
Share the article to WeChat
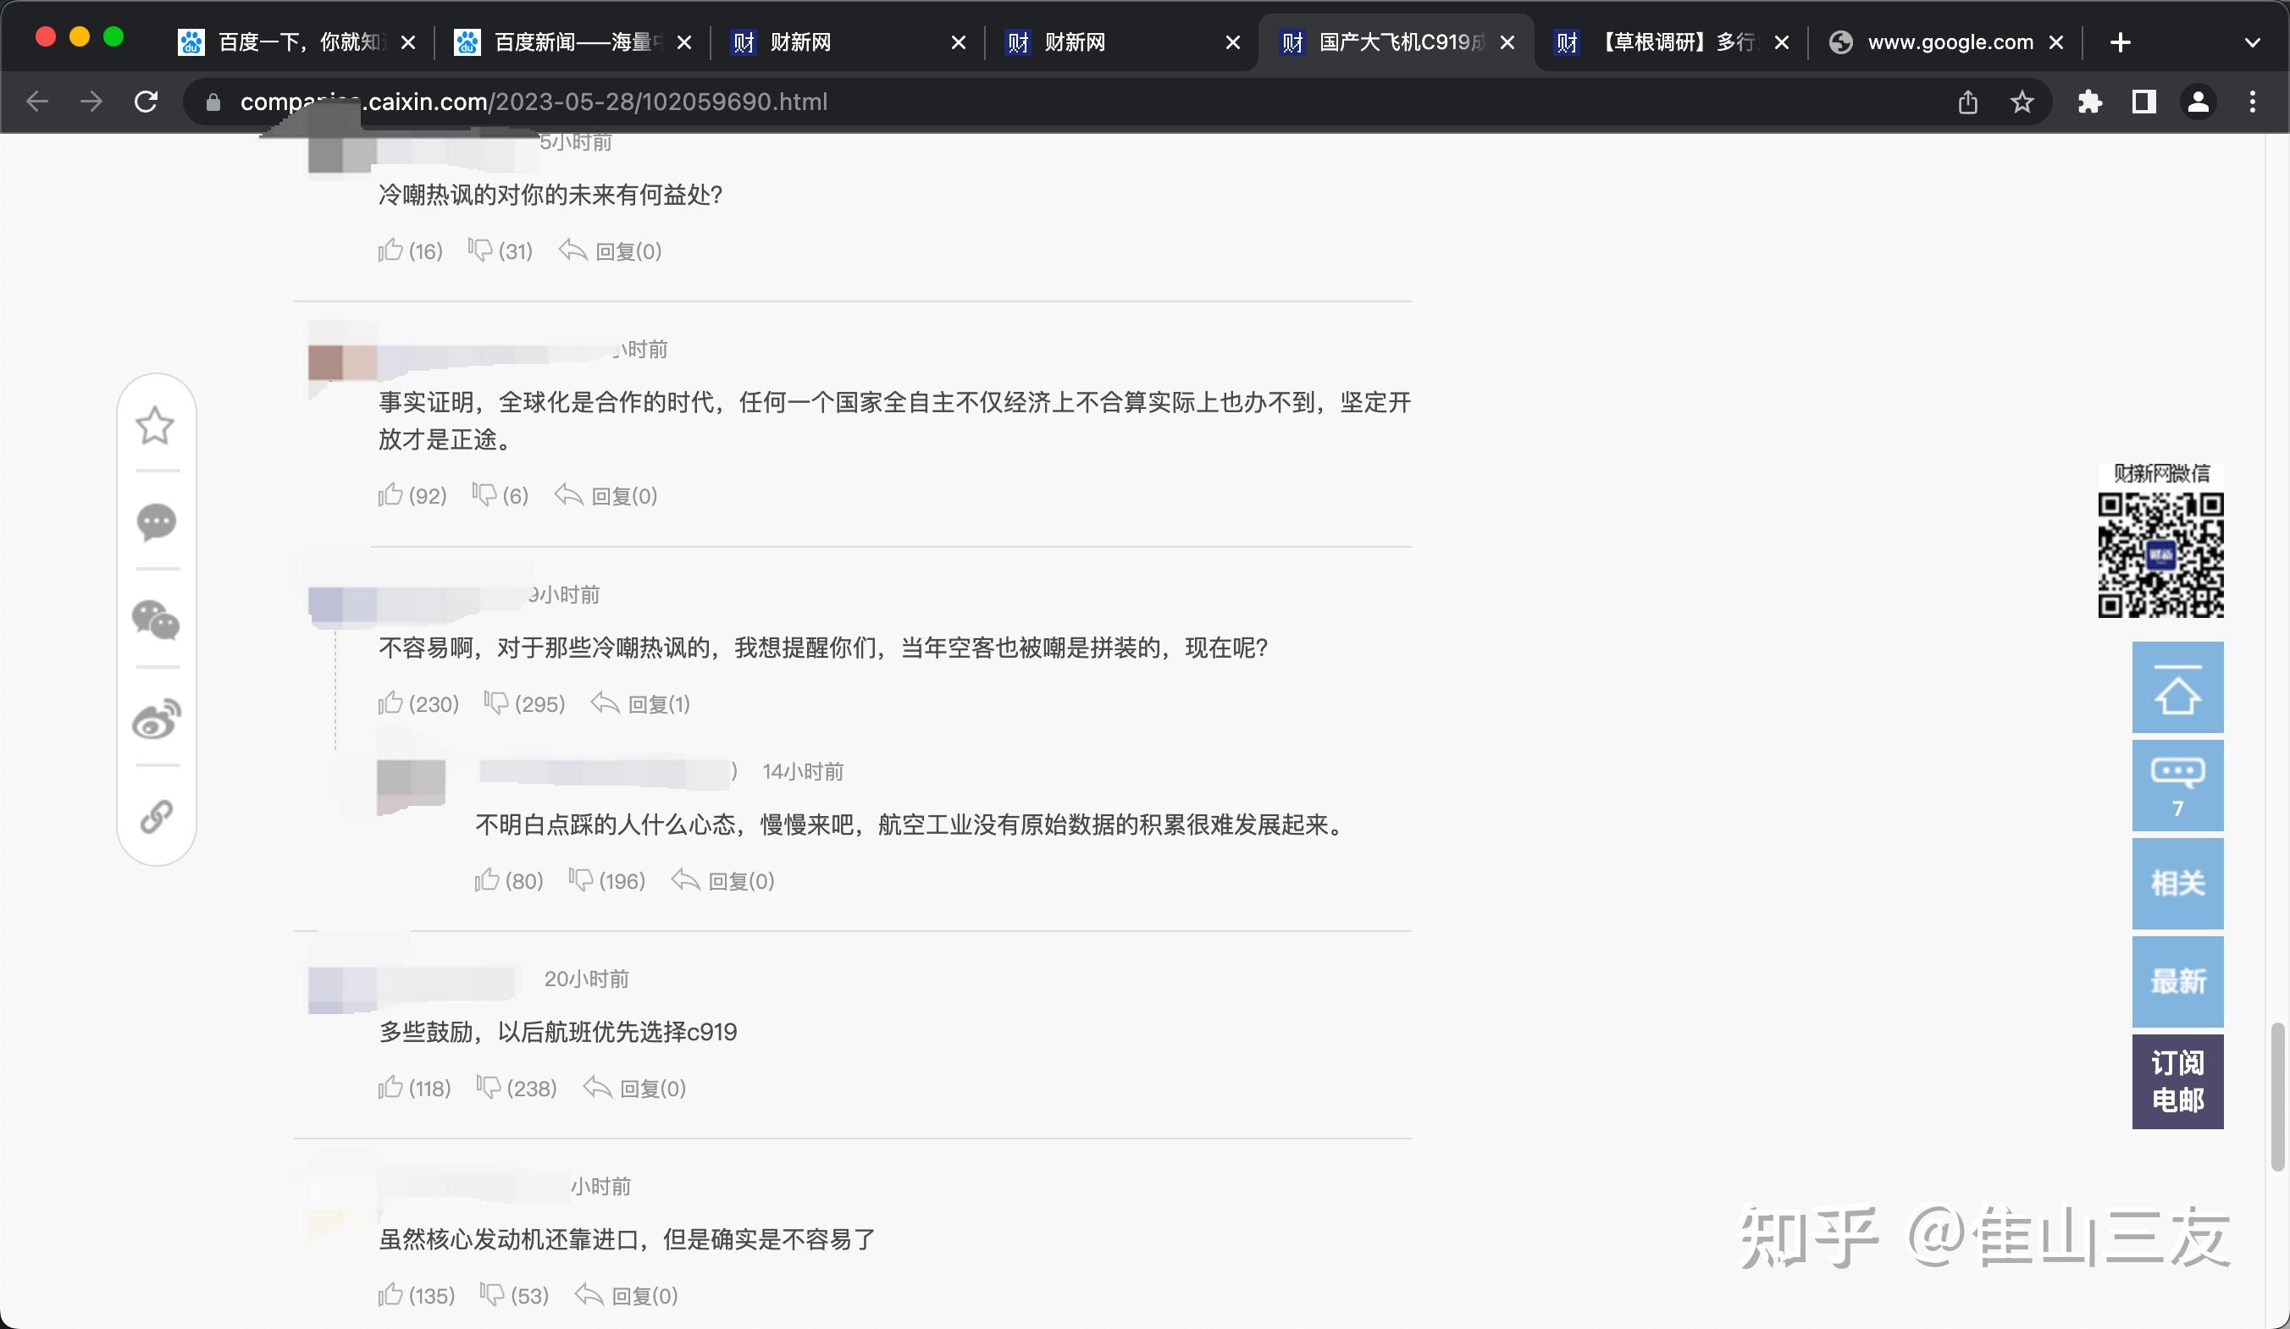tap(155, 620)
